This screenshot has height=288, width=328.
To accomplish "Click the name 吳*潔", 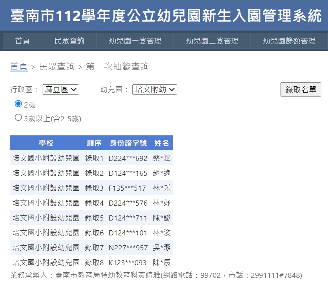I will tap(162, 248).
